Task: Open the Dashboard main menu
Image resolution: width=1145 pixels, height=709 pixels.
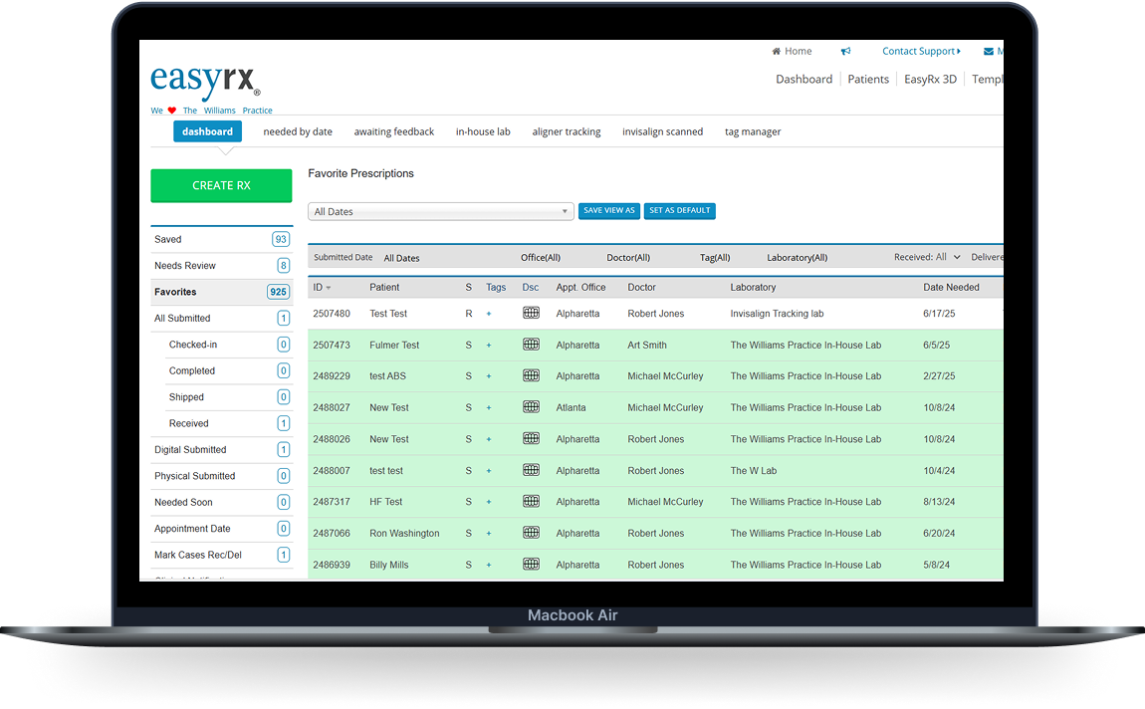Action: pos(803,79)
